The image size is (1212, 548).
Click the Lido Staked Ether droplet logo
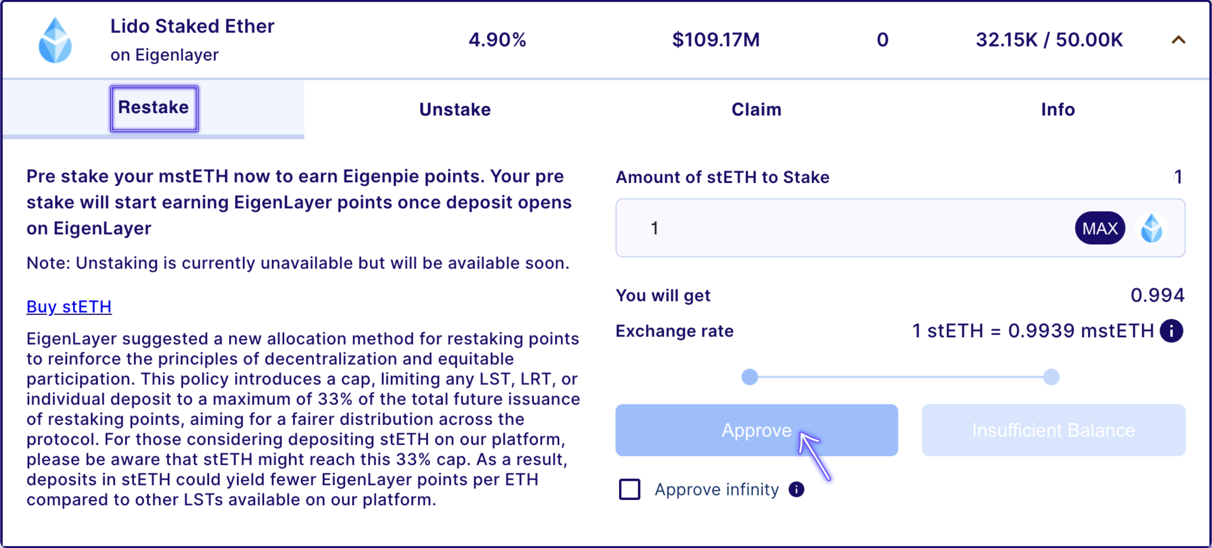click(55, 40)
